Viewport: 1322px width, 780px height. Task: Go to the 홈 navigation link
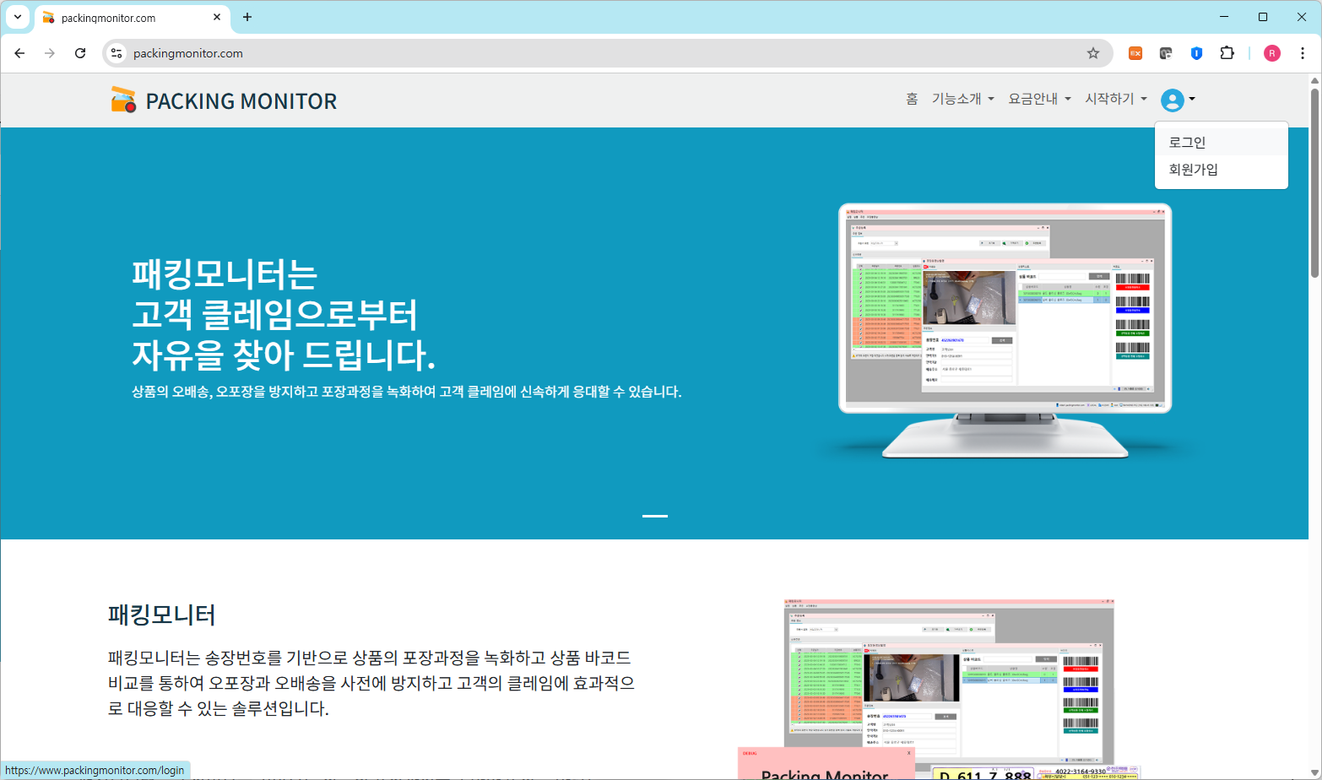tap(912, 99)
